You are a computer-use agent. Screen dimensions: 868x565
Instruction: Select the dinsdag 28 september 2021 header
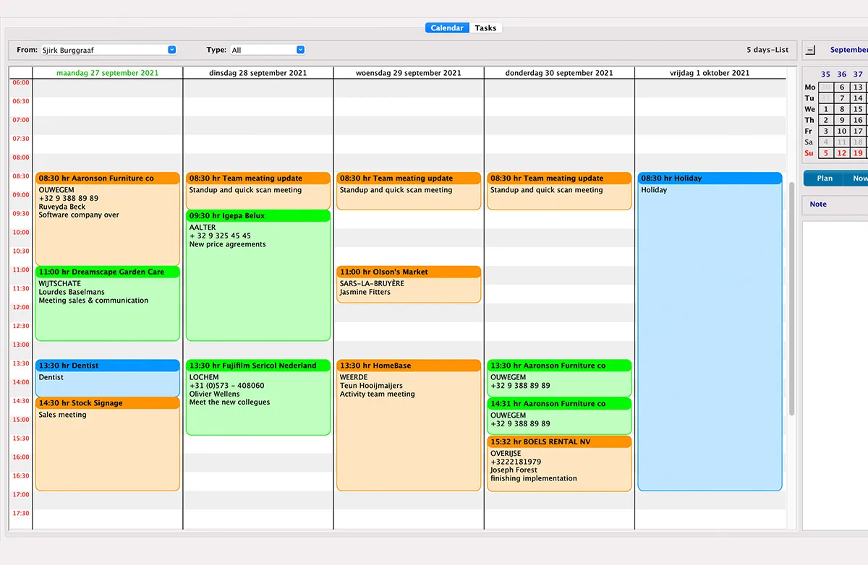[258, 73]
